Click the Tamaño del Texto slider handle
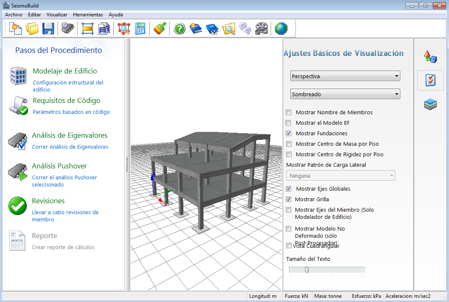Viewport: 449px width, 302px height. [x=307, y=270]
